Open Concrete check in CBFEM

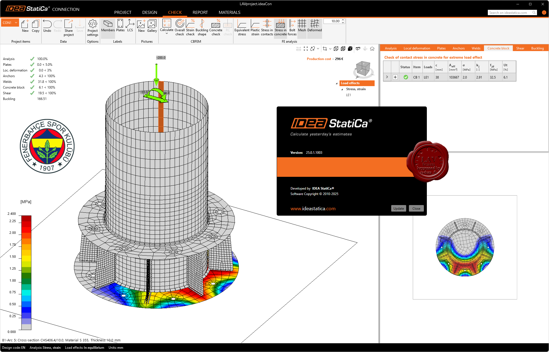click(216, 27)
